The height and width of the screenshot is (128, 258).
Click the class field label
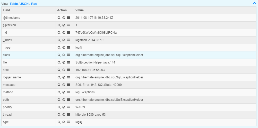tap(6, 55)
